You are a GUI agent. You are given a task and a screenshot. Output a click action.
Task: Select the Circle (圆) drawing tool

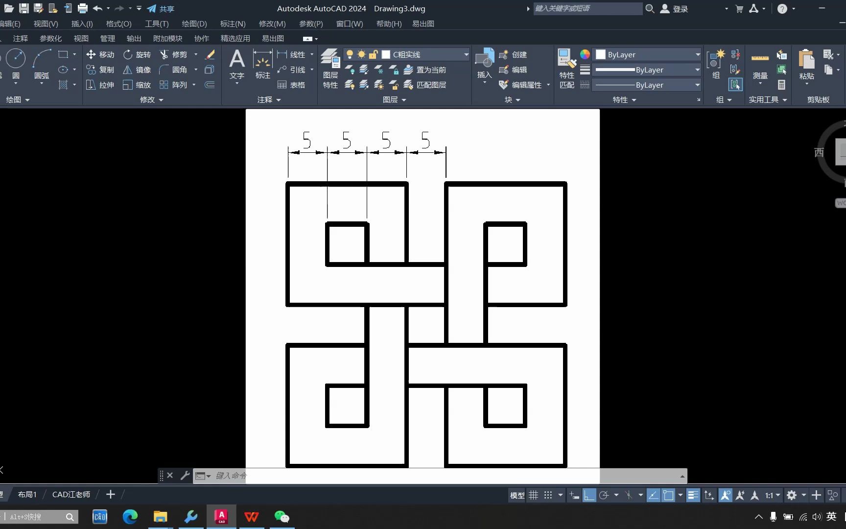(x=16, y=64)
